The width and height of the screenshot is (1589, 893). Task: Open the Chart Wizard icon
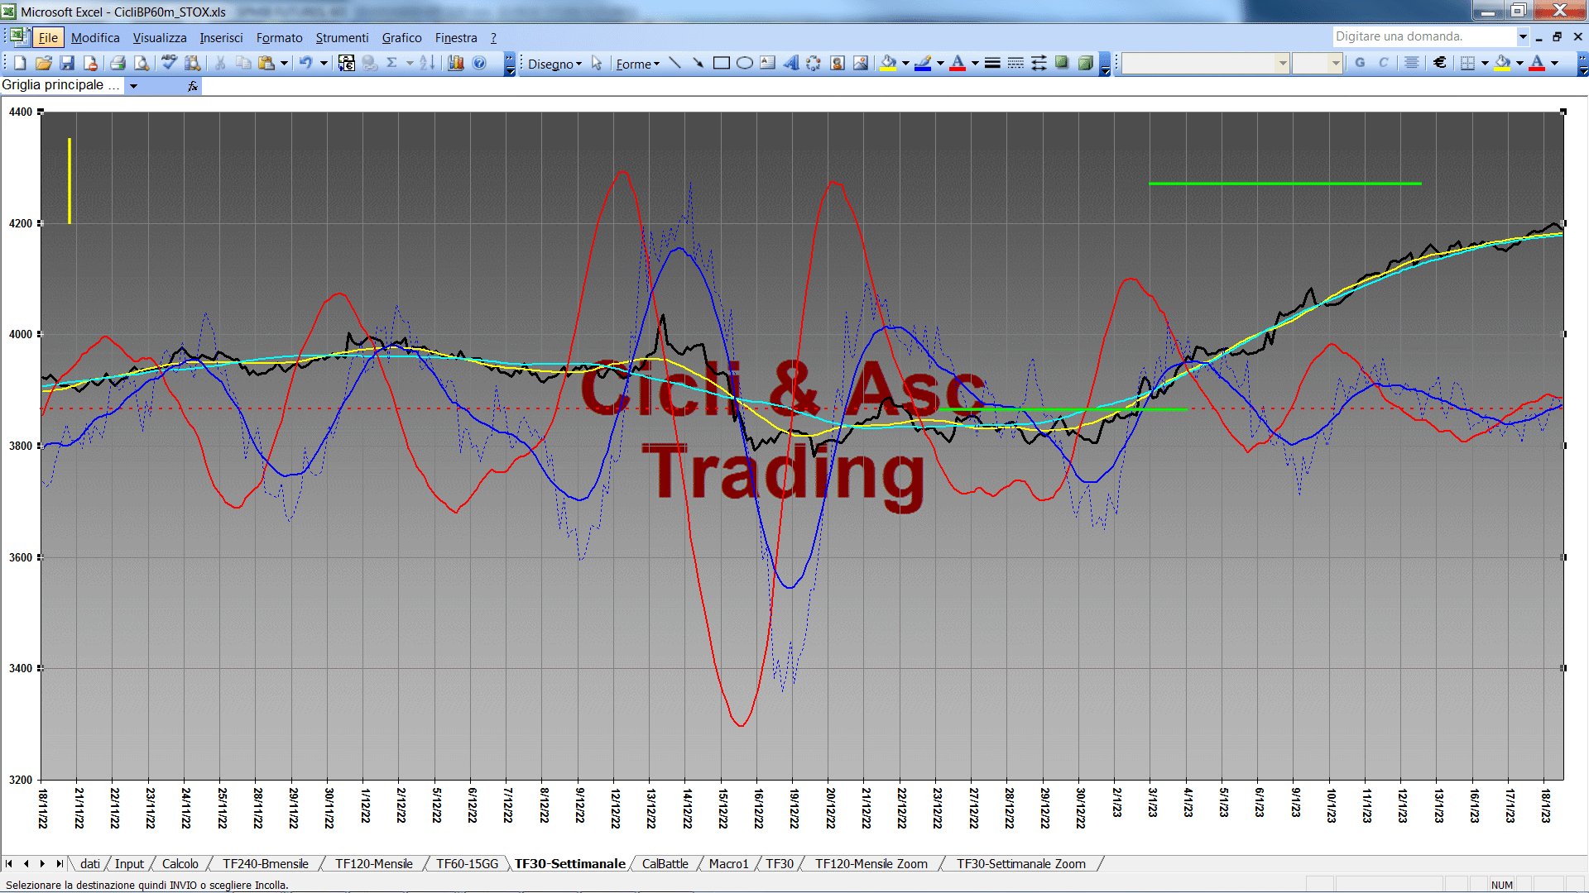click(455, 64)
